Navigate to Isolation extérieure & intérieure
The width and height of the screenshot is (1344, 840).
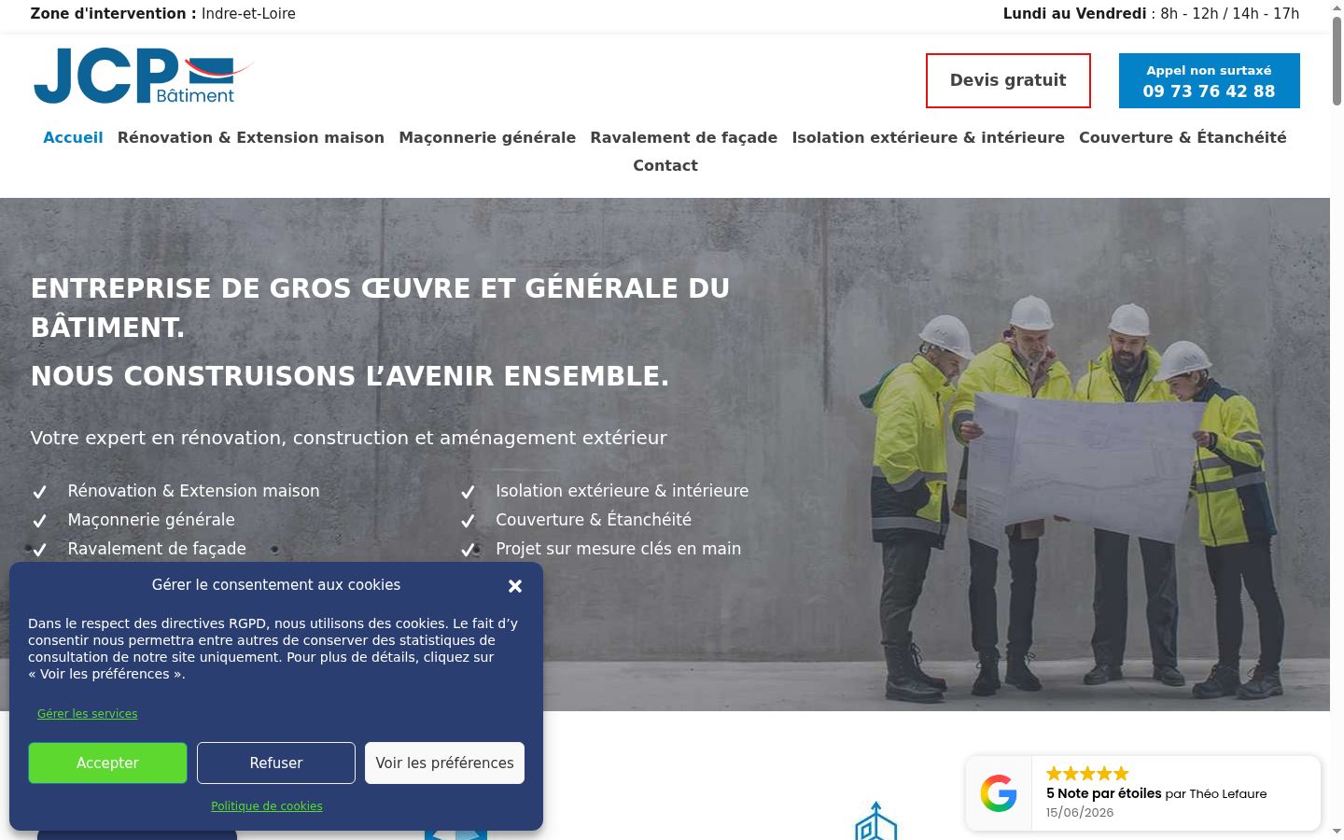pyautogui.click(x=929, y=137)
